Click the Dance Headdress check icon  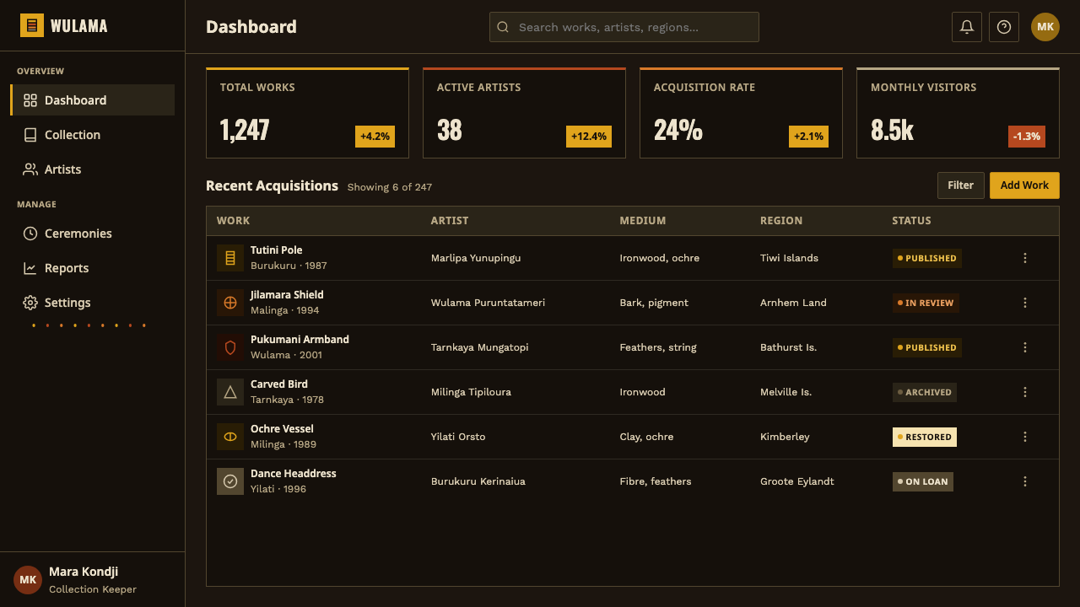pyautogui.click(x=230, y=481)
